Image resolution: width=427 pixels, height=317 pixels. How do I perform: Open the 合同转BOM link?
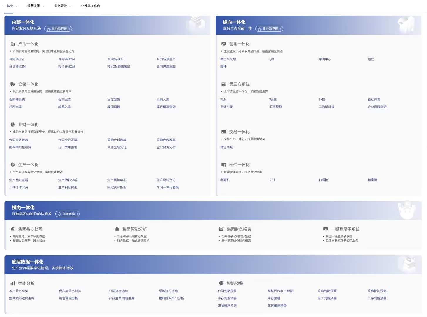pos(66,59)
